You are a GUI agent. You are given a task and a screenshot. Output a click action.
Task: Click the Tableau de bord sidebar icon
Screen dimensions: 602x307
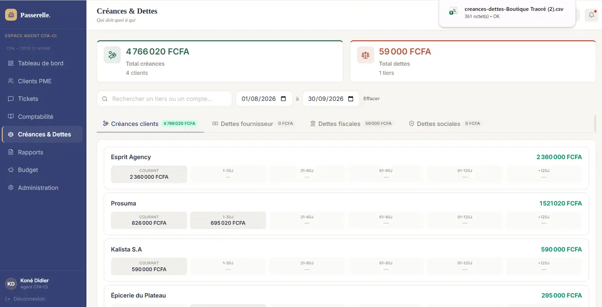[11, 63]
